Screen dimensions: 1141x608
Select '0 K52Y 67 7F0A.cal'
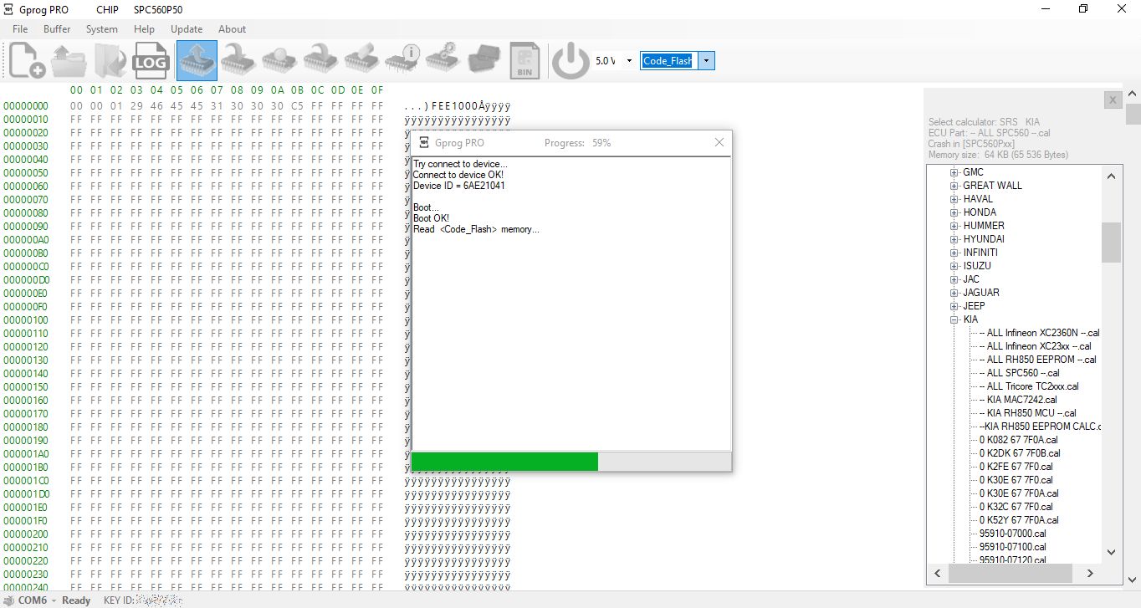1019,520
